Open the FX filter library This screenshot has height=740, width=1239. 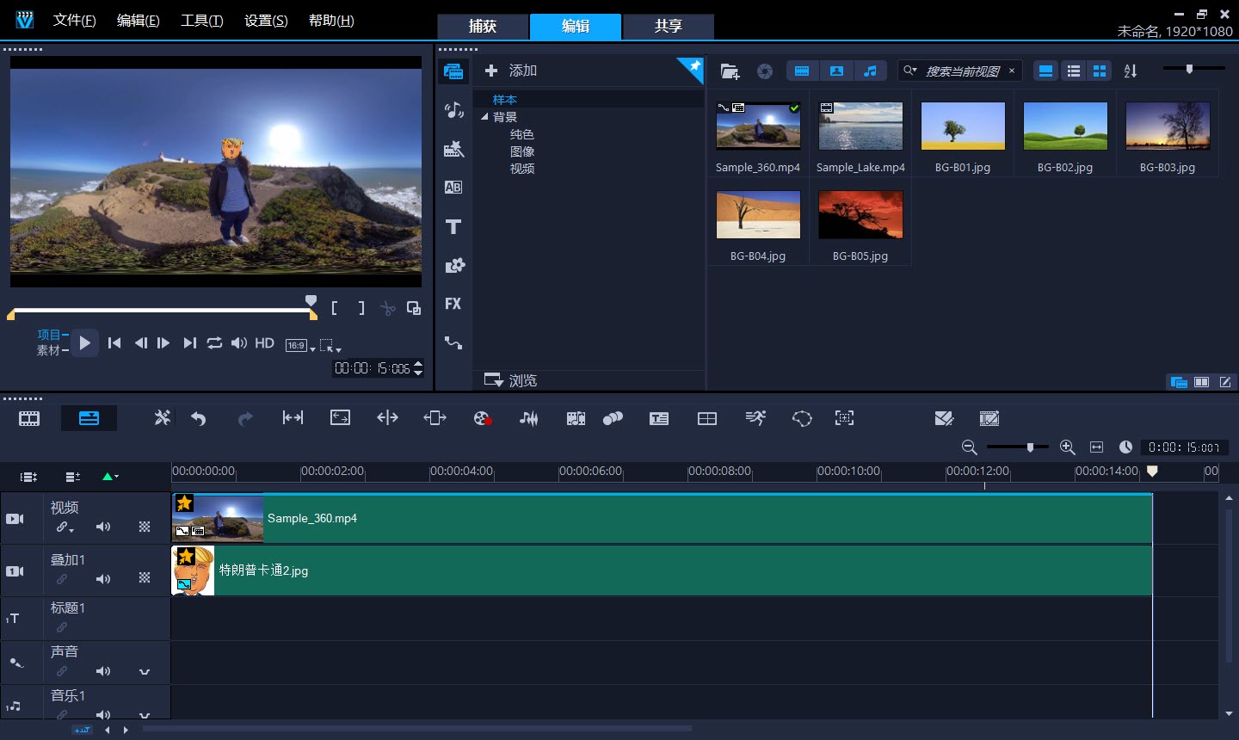453,304
